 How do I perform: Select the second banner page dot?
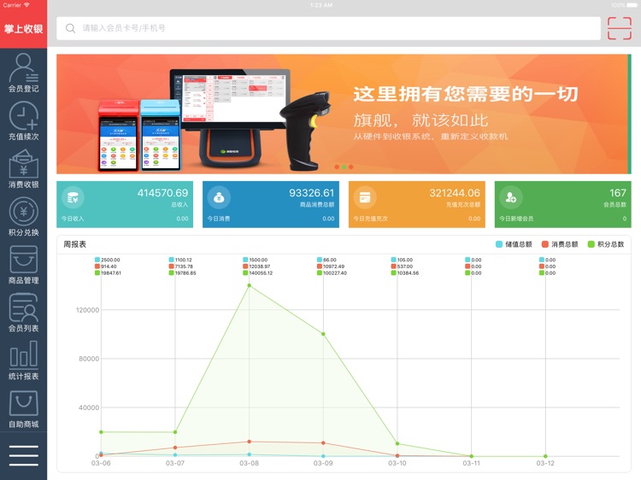coord(344,167)
